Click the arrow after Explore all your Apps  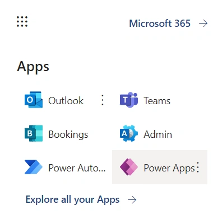132,200
